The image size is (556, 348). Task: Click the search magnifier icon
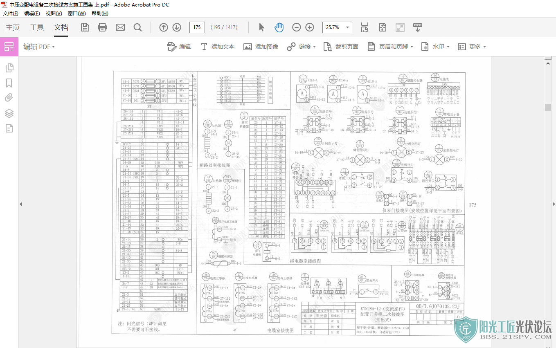pyautogui.click(x=138, y=27)
